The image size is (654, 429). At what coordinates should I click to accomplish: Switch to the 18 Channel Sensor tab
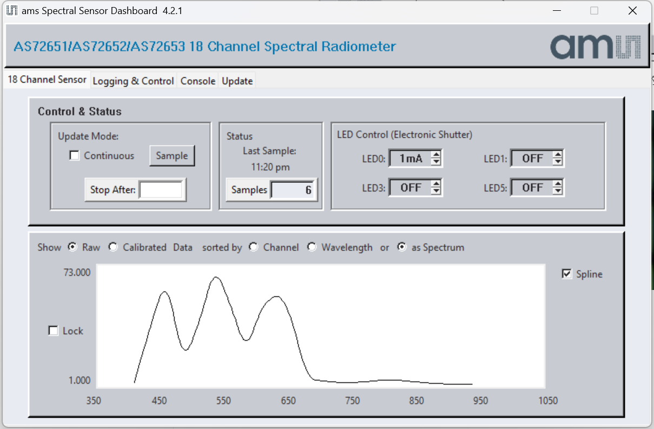(47, 80)
